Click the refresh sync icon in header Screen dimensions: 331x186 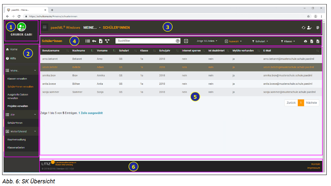coord(303,28)
